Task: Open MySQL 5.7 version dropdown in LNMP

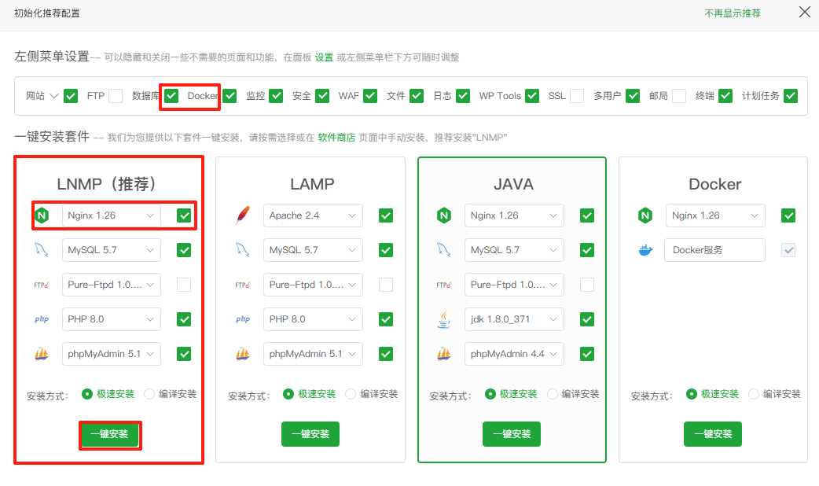Action: pos(112,250)
